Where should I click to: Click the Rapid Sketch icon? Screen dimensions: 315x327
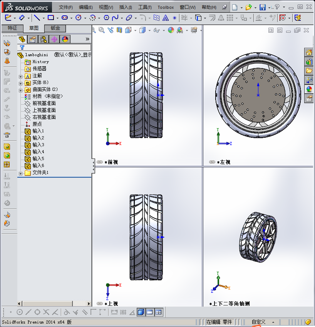[x=298, y=18]
